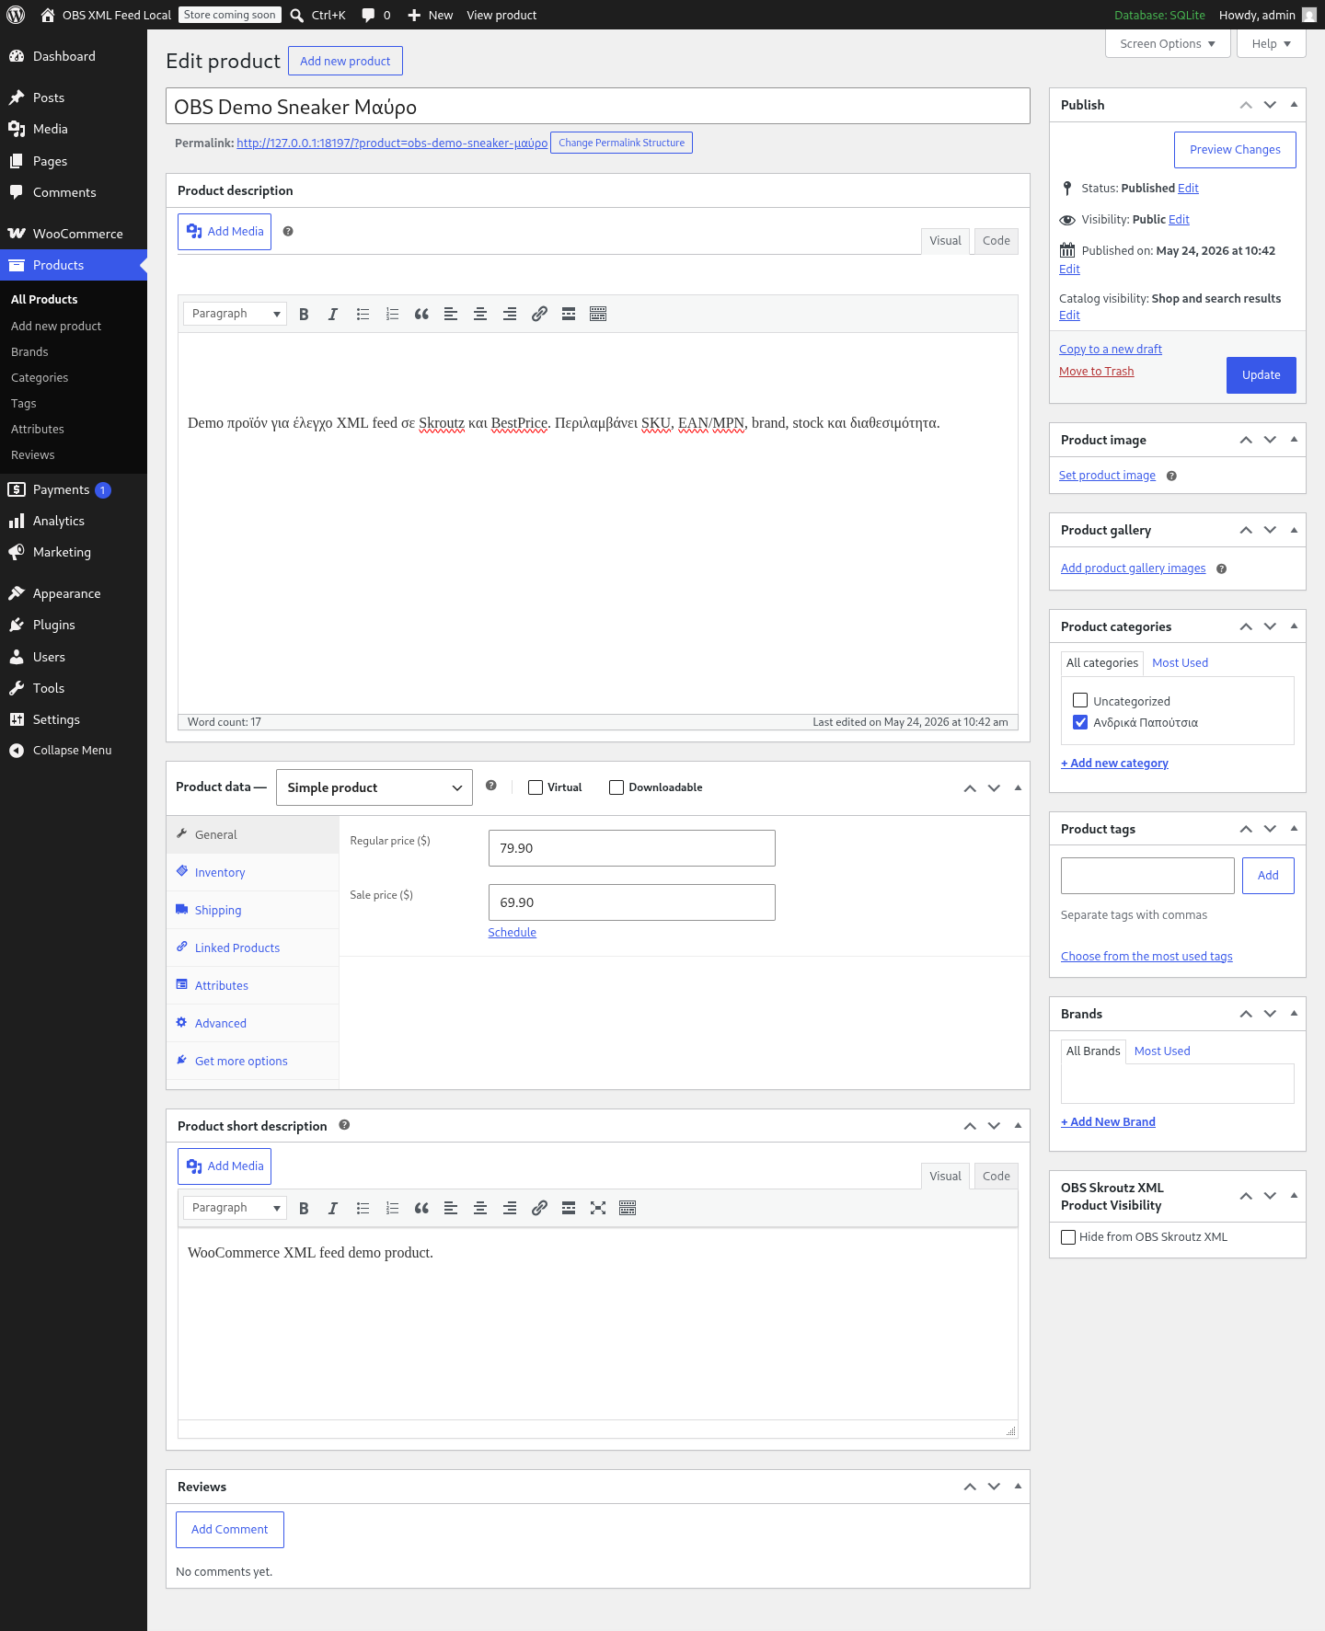1325x1631 pixels.
Task: Toggle italic in product description toolbar
Action: [333, 314]
